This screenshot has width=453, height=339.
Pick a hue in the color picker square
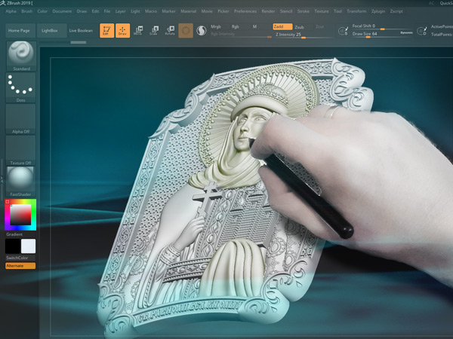(20, 215)
